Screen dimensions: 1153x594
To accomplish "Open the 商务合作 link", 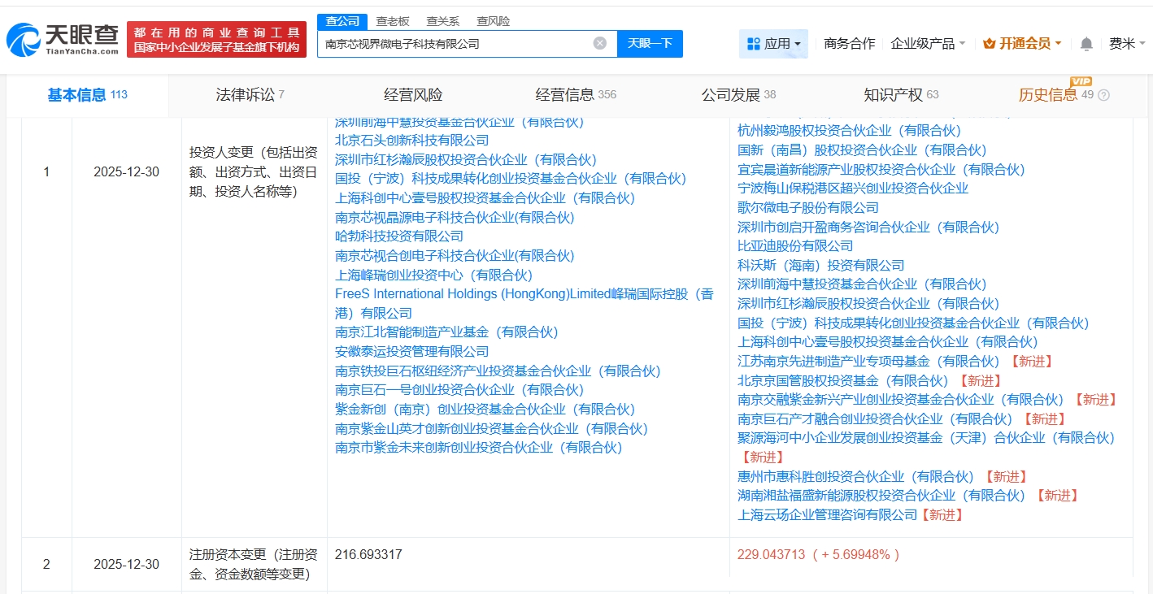I will pos(849,44).
